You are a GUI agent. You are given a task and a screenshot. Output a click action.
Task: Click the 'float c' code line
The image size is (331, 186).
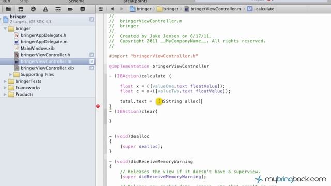pos(175,91)
